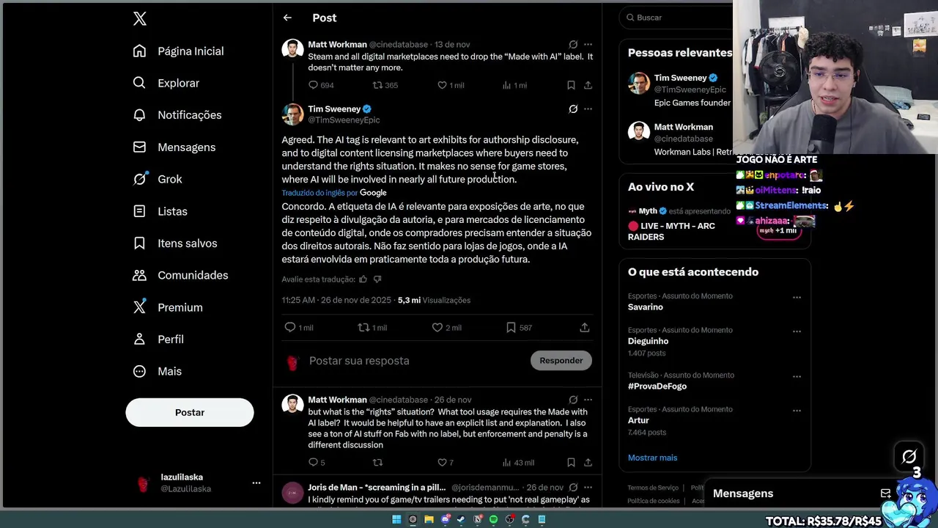Image resolution: width=938 pixels, height=528 pixels.
Task: Repost Matt Workman's 26 de nov post
Action: pos(378,463)
